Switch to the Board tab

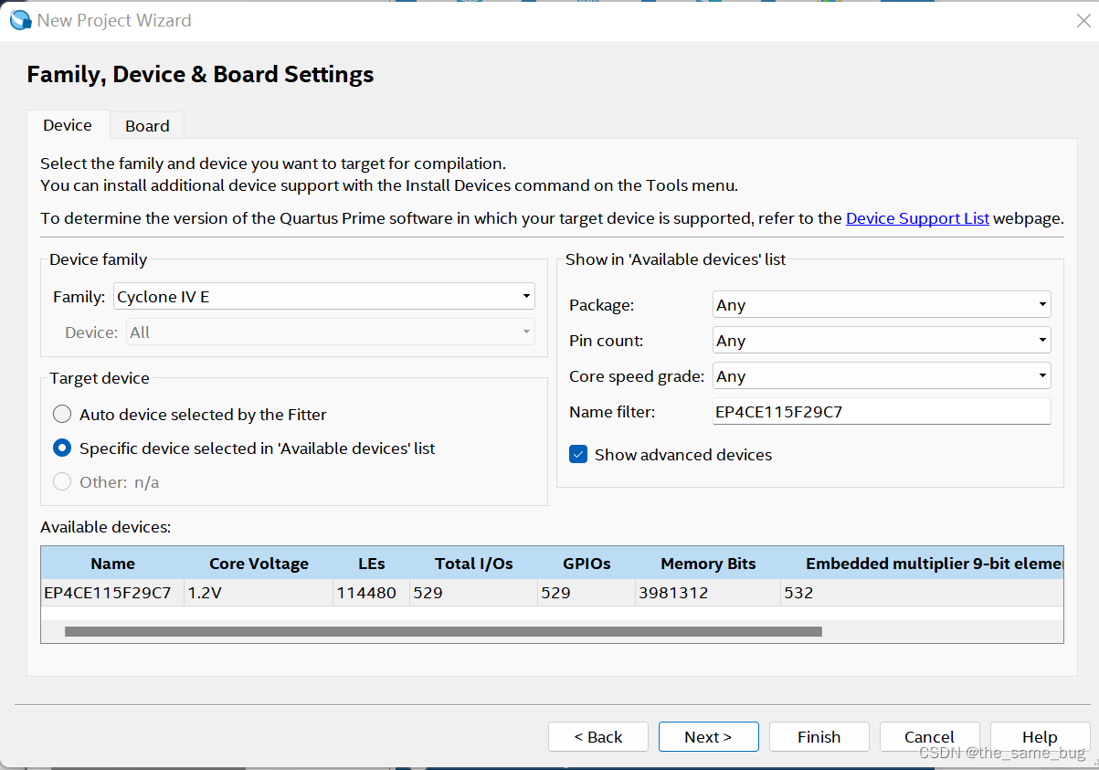point(147,126)
